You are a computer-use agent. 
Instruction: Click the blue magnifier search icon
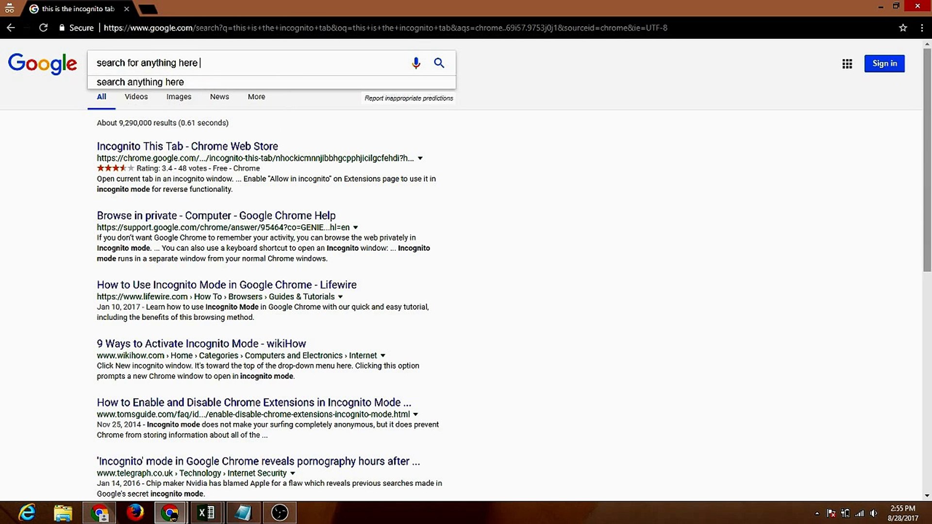tap(439, 63)
